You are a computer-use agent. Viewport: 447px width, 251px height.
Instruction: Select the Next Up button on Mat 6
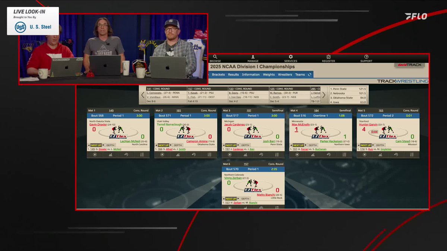231,199
